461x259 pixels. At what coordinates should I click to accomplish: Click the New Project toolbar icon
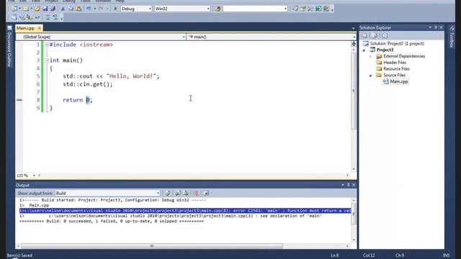[14, 9]
